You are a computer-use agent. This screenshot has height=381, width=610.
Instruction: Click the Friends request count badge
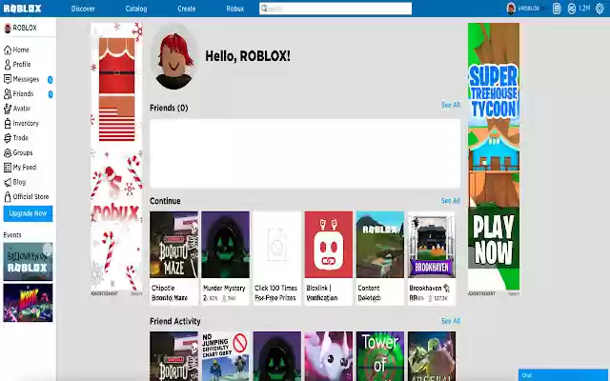tap(51, 94)
